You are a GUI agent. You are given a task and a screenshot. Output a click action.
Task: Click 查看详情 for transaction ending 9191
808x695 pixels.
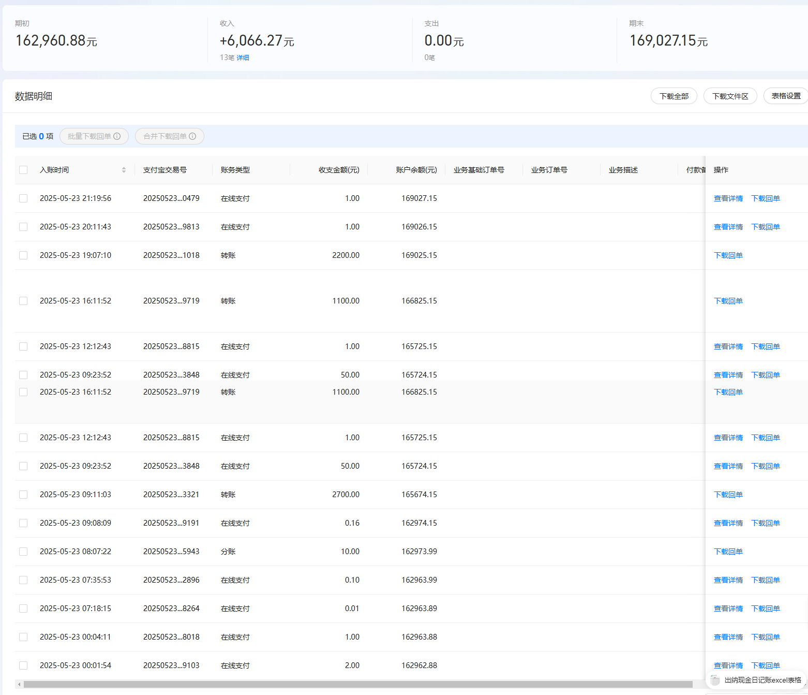coord(728,523)
